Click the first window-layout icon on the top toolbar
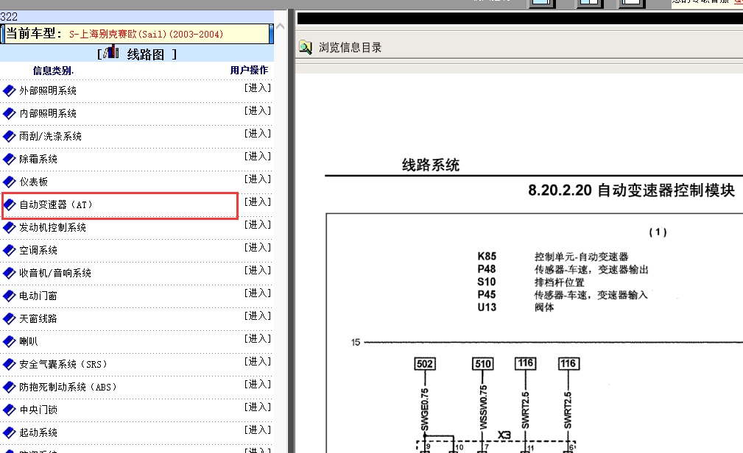 [x=540, y=3]
